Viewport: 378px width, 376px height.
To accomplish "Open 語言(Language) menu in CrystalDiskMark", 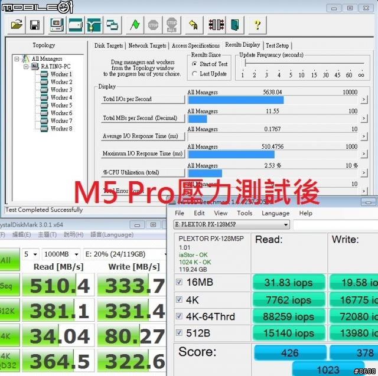I will (112, 235).
